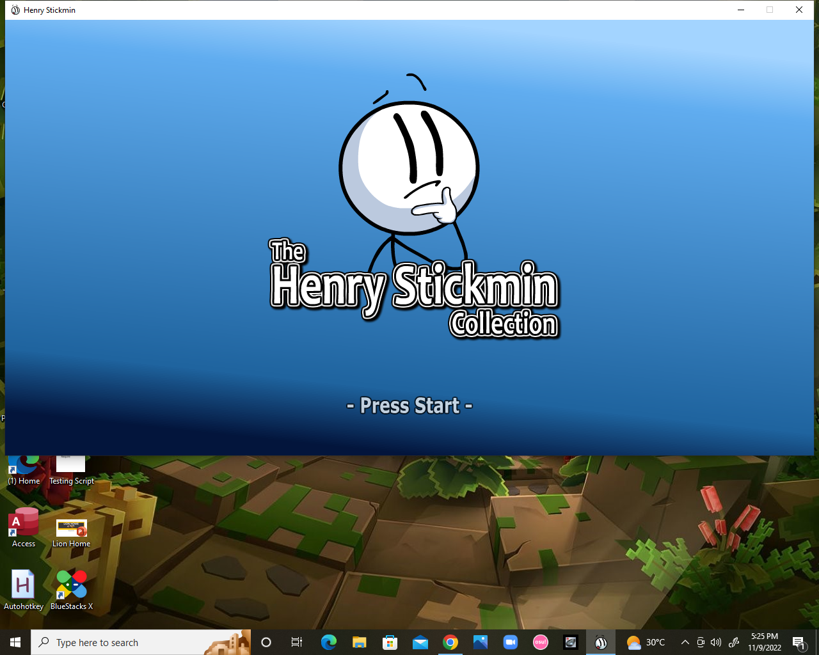The height and width of the screenshot is (655, 819).
Task: Open osu! from the taskbar
Action: coord(541,642)
